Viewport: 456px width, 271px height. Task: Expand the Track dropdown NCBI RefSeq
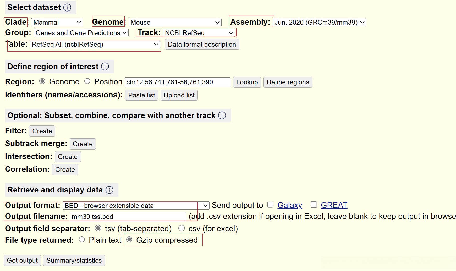199,33
